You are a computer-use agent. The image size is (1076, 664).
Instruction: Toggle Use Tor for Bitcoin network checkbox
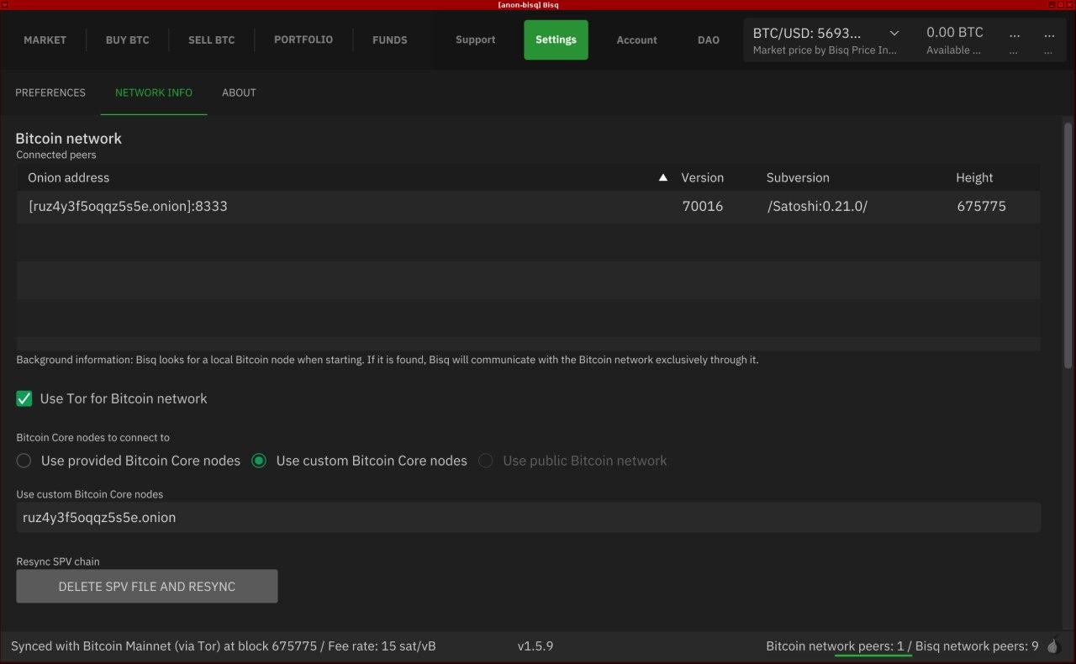click(x=24, y=398)
